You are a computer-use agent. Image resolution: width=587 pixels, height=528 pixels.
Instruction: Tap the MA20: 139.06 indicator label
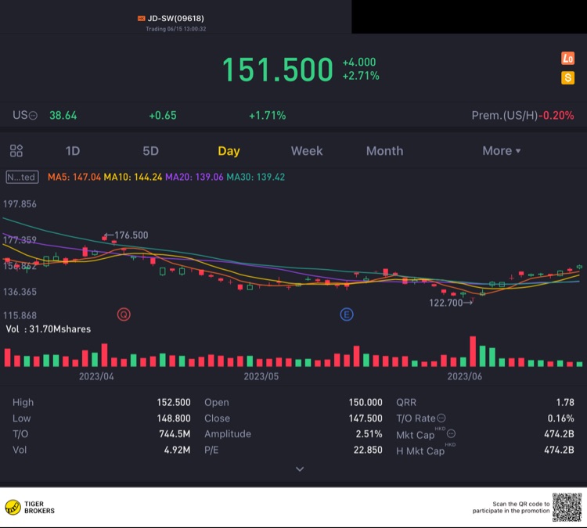194,177
